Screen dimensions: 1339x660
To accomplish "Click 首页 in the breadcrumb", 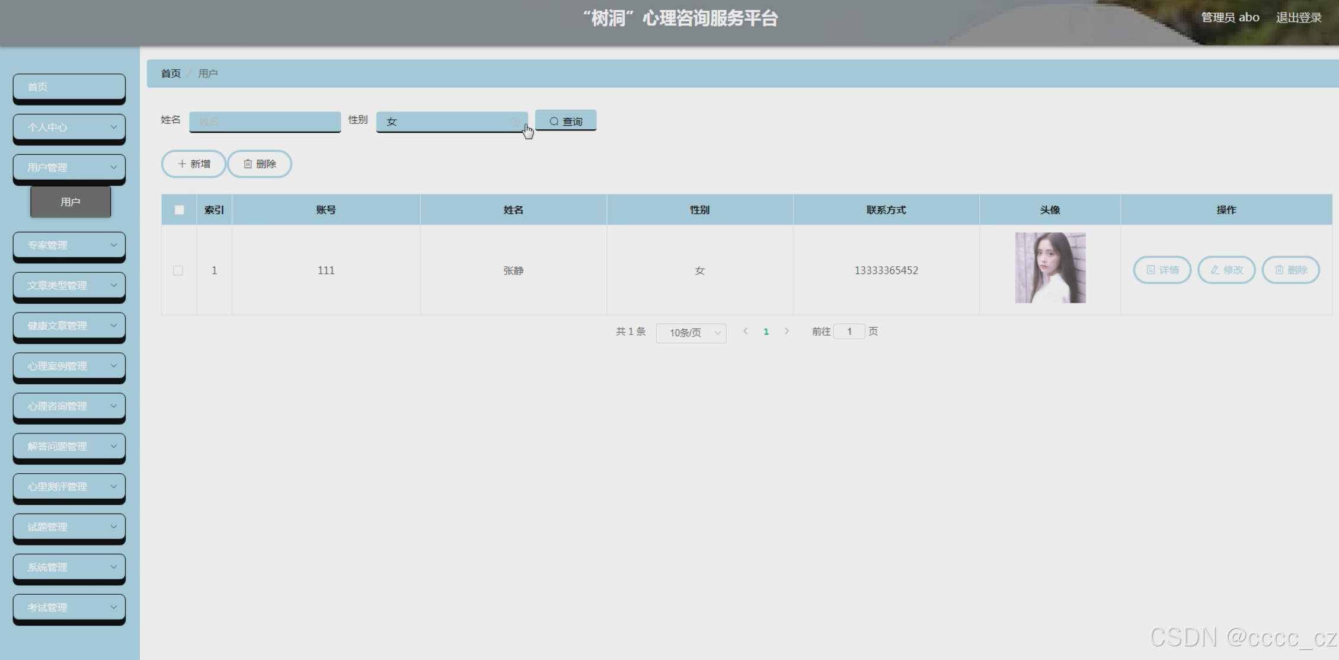I will (x=171, y=74).
